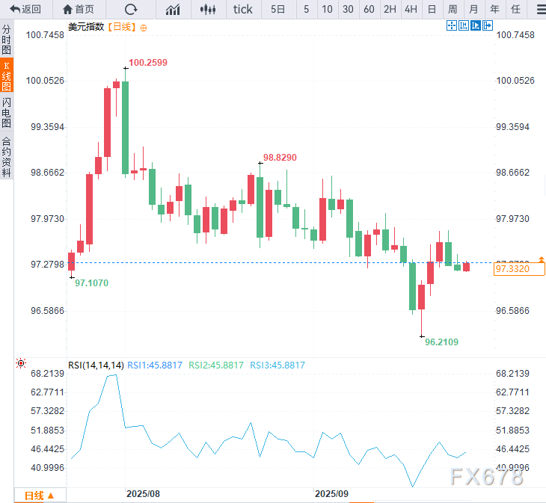Open the 4H timeframe option
Viewport: 546px width, 503px height.
(x=411, y=9)
